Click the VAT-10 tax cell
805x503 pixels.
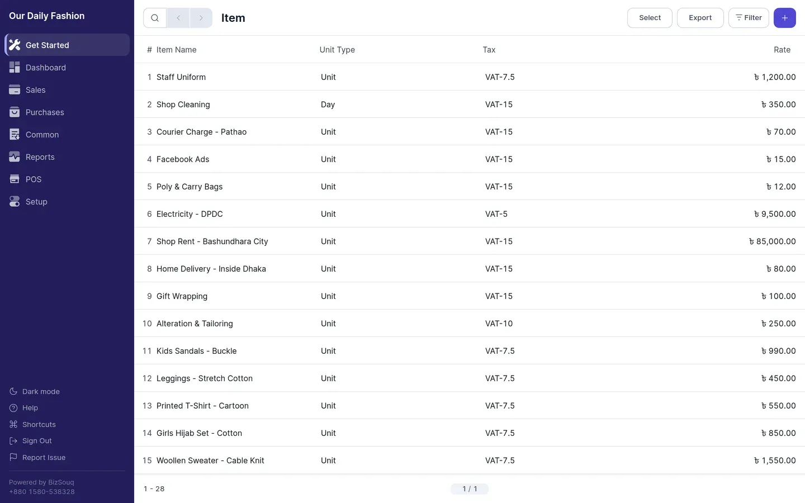[499, 324]
